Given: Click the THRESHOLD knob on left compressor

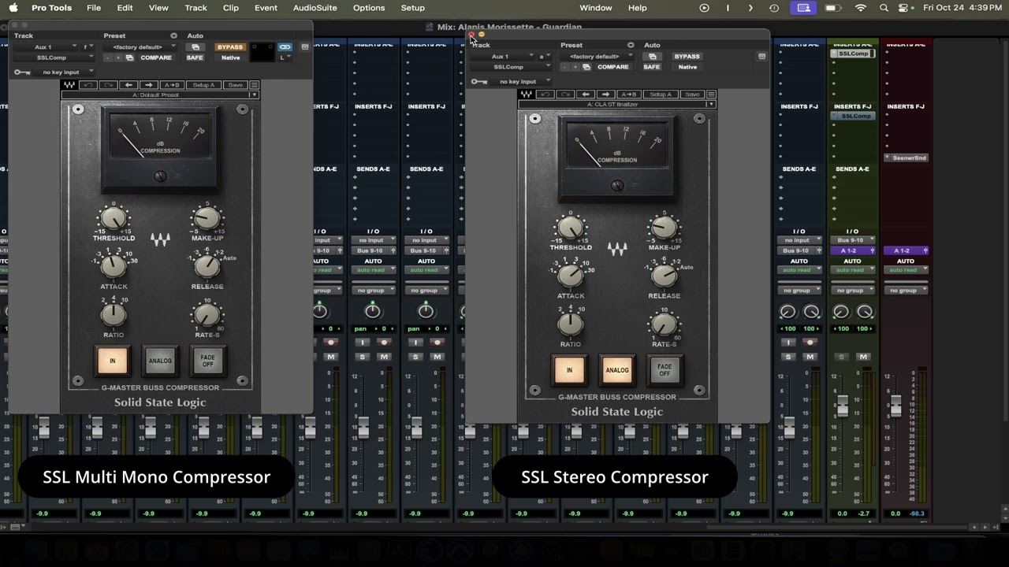Looking at the screenshot, I should [x=114, y=219].
